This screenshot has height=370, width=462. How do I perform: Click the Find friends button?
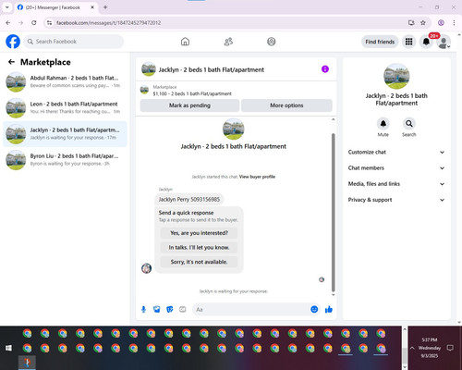[x=380, y=42]
